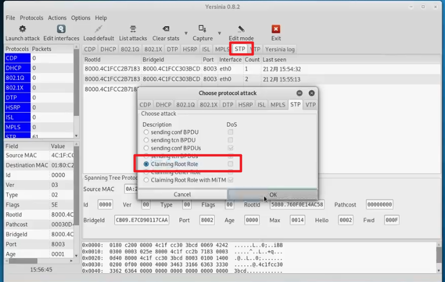Image resolution: width=445 pixels, height=282 pixels.
Task: Select the STP tab in main window
Action: pyautogui.click(x=240, y=49)
